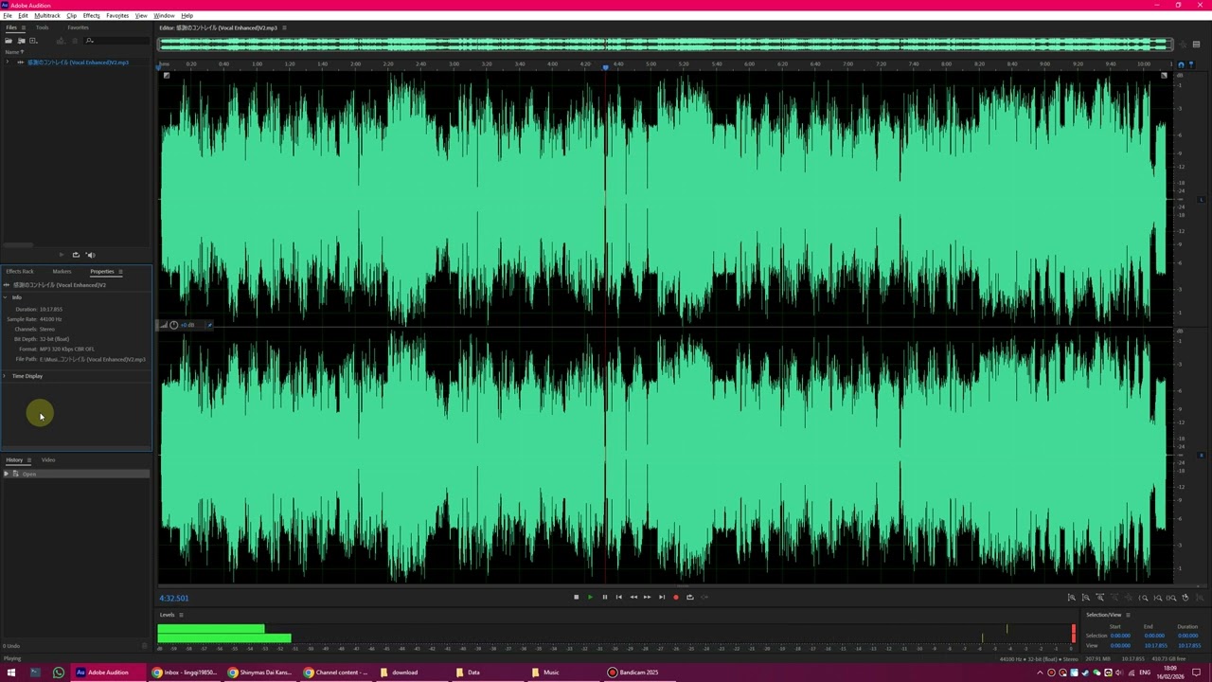The height and width of the screenshot is (682, 1212).
Task: Switch to the Markers tab
Action: click(62, 272)
